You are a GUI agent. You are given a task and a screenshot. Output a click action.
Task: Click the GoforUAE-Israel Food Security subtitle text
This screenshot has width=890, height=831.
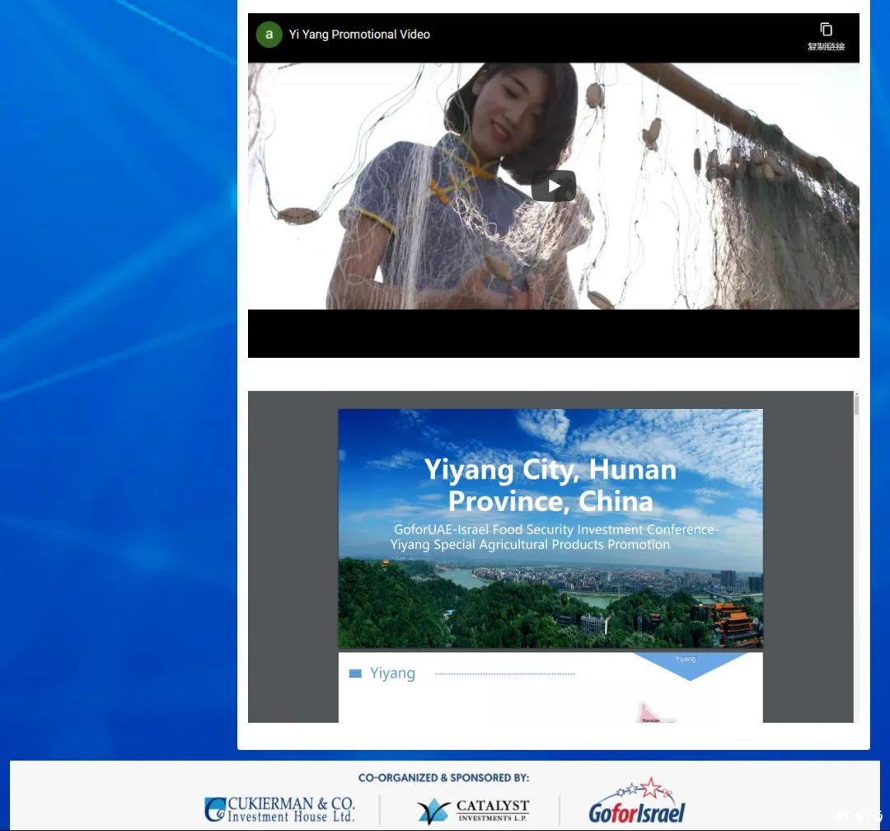tap(555, 537)
